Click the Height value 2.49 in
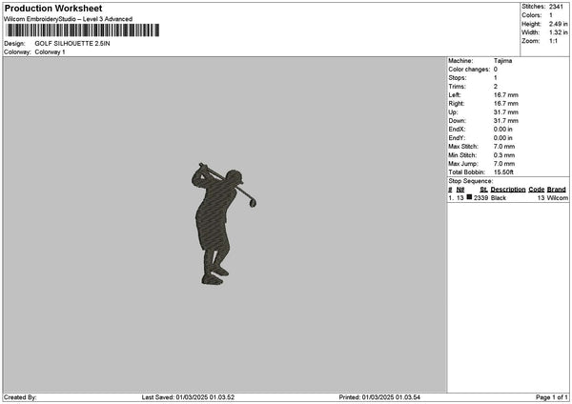This screenshot has height=404, width=572. 558,24
